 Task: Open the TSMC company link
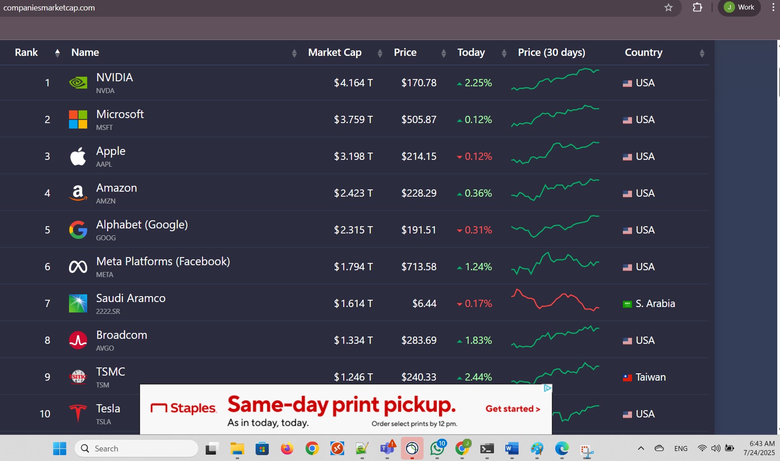tap(110, 372)
